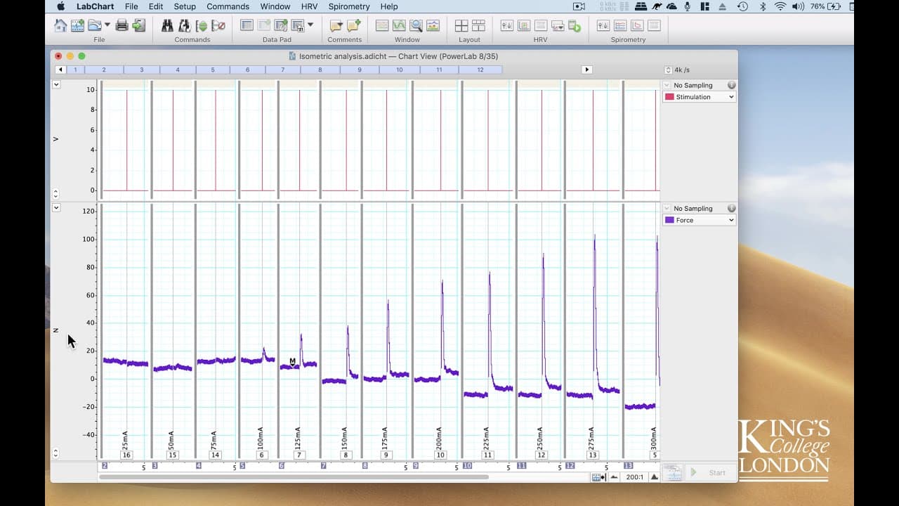Image resolution: width=899 pixels, height=506 pixels.
Task: Click the export file icon
Action: point(138,26)
